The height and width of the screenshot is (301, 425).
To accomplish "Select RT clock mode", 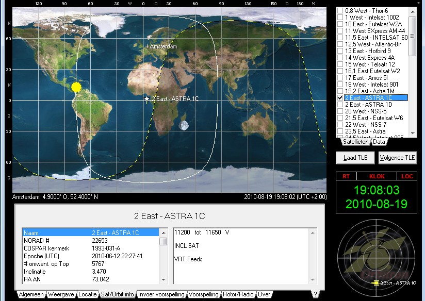I will 346,176.
